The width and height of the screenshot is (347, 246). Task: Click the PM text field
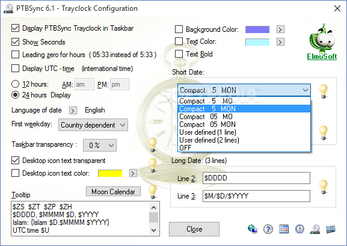click(120, 84)
